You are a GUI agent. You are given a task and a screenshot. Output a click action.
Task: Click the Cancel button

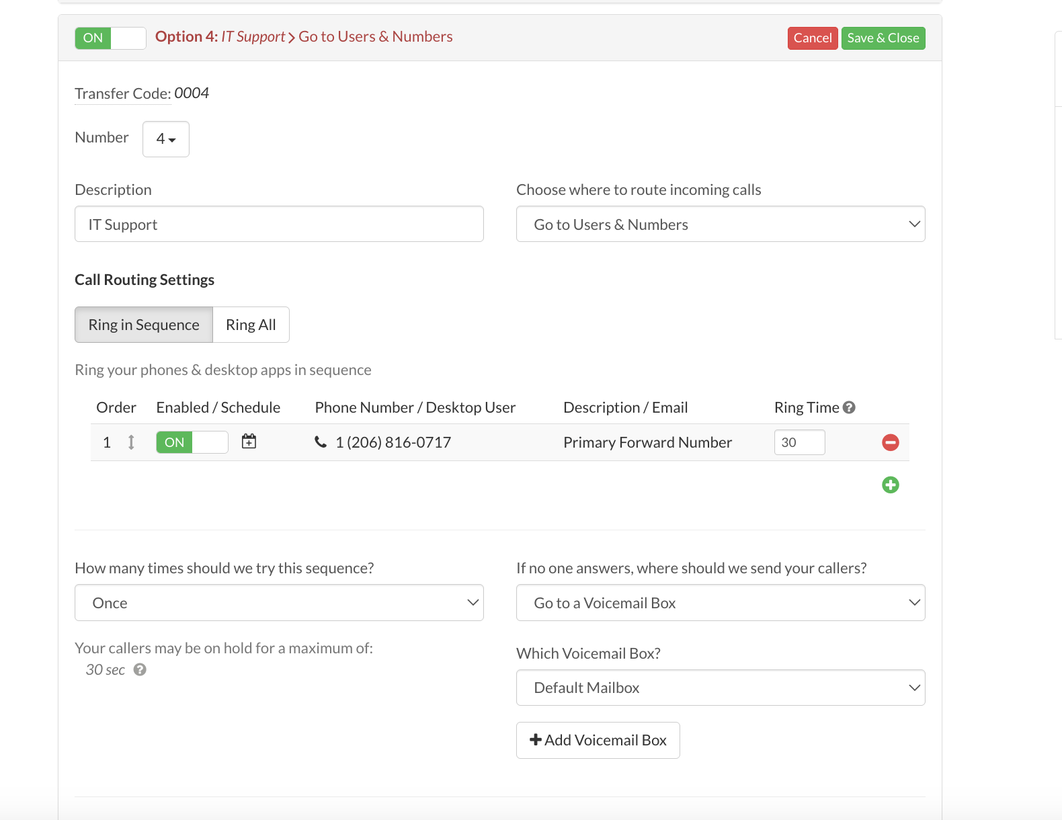point(812,38)
